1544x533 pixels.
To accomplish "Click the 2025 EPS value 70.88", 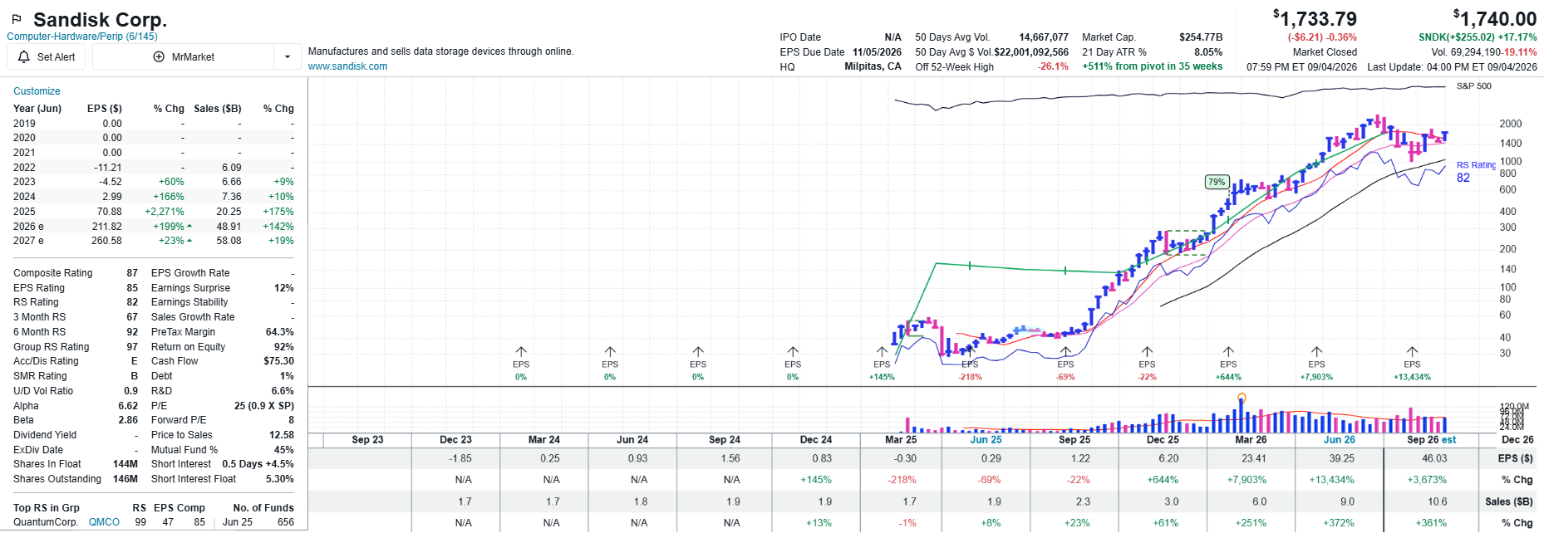I will pos(109,212).
